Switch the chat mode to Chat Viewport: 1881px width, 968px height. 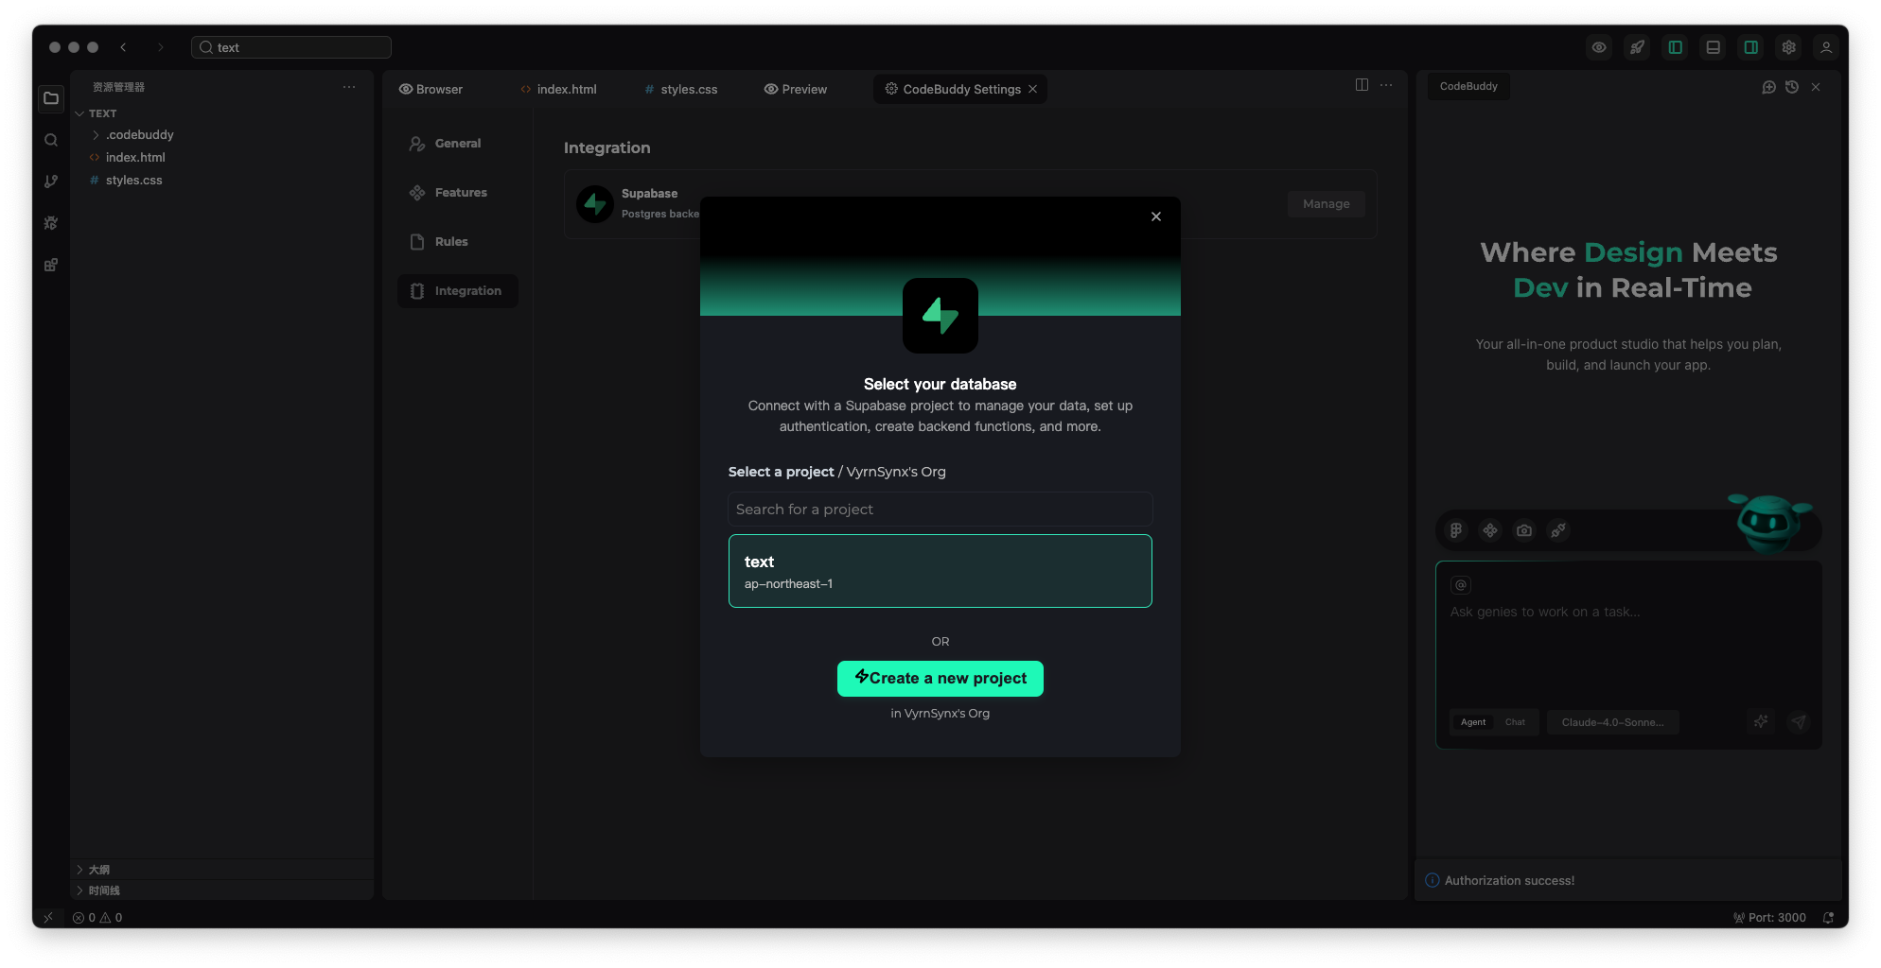pos(1515,722)
